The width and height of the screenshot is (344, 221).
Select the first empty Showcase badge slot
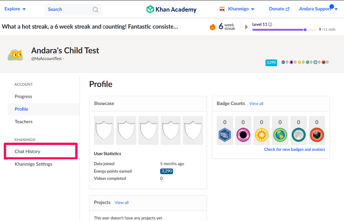click(x=104, y=130)
